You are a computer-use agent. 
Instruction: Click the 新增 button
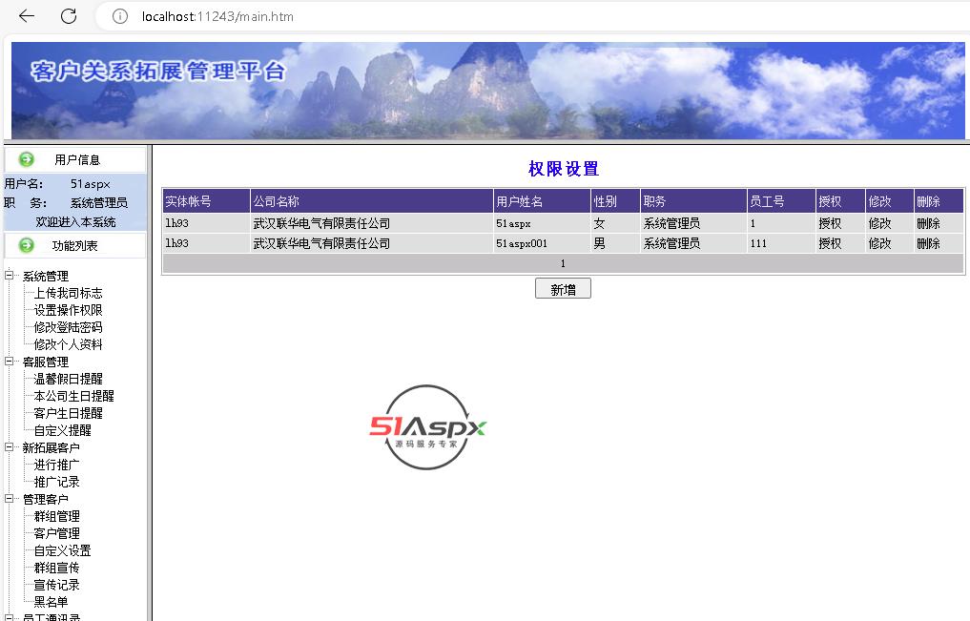pos(563,289)
